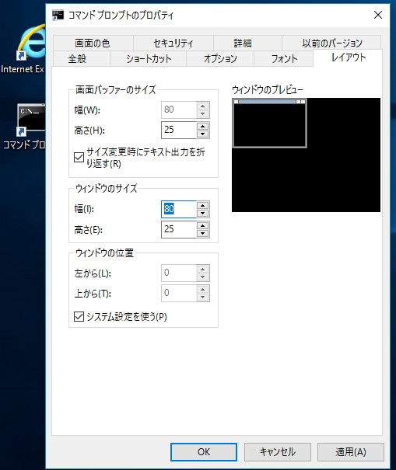Image resolution: width=396 pixels, height=470 pixels.
Task: Open the Internet Explorer desktop shortcut icon
Action: tap(31, 43)
